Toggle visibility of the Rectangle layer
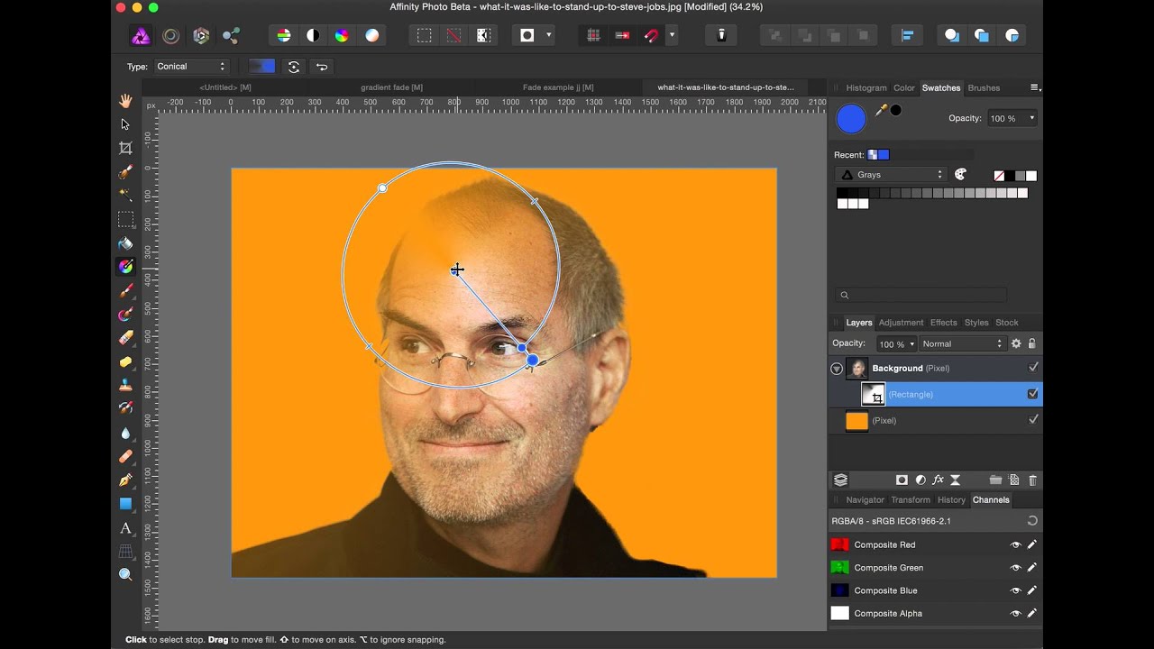 [x=1033, y=394]
